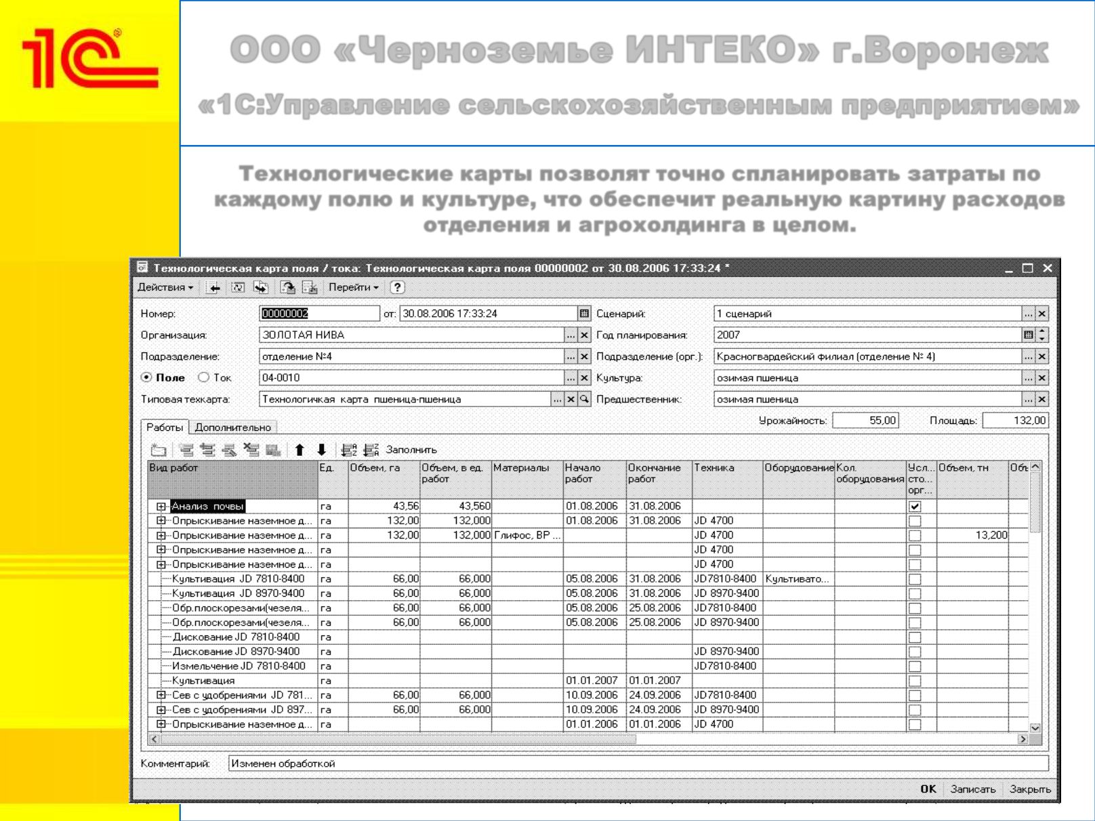
Task: Open the Перейти dropdown menu
Action: coord(354,287)
